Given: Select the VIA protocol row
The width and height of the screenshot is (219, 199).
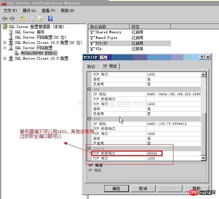Looking at the screenshot, I should 130,49.
